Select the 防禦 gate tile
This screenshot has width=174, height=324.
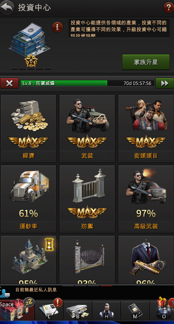(87, 199)
